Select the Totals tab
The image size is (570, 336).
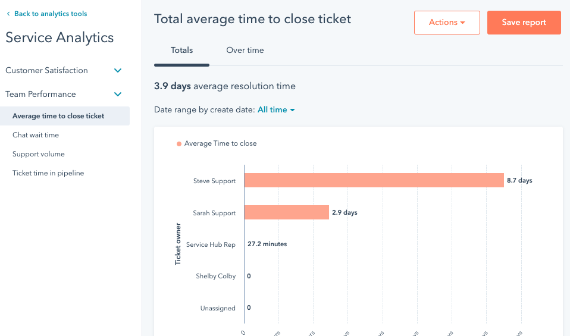click(x=181, y=51)
